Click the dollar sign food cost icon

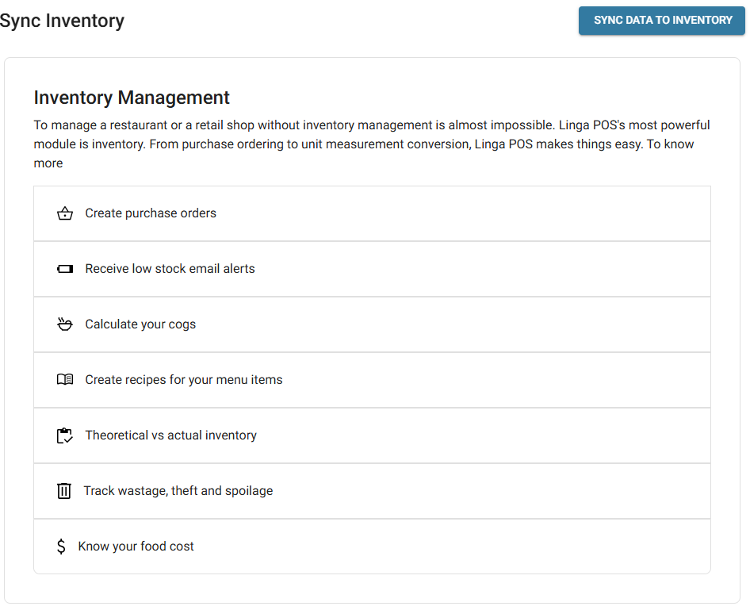61,547
